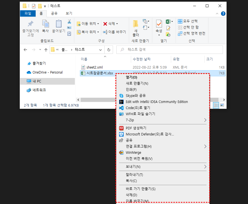
Task: Switch to large thumbnails view icon in status bar
Action: pos(222,105)
